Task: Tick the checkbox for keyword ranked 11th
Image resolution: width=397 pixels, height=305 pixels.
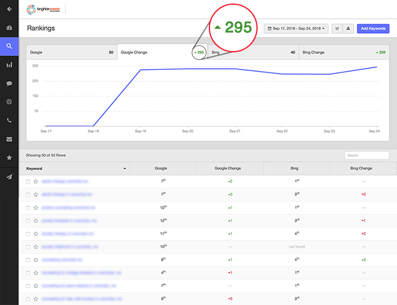Action: click(28, 234)
